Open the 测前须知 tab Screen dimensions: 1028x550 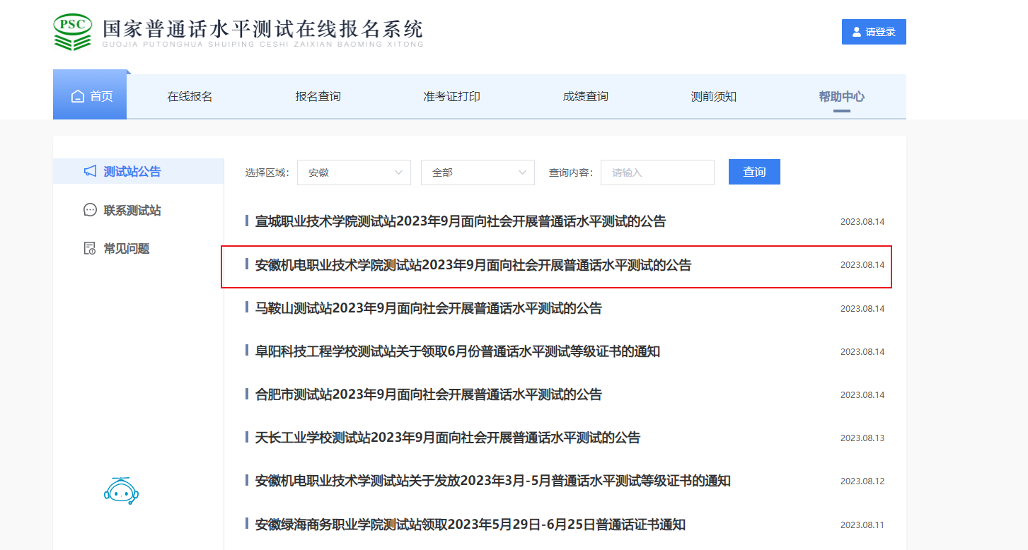point(714,96)
